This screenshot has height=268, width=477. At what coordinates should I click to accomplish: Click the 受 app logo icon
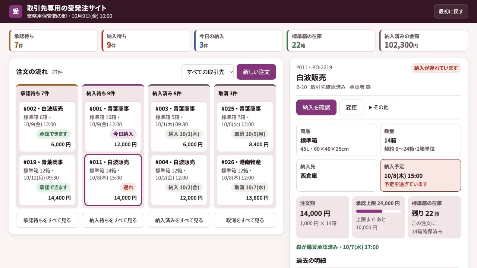click(16, 12)
